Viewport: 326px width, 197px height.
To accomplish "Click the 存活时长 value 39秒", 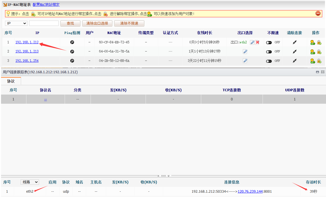I will click(313, 192).
